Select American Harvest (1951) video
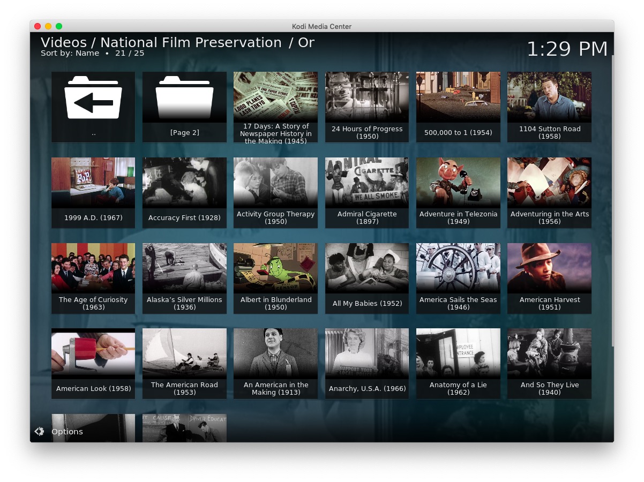 click(x=549, y=278)
